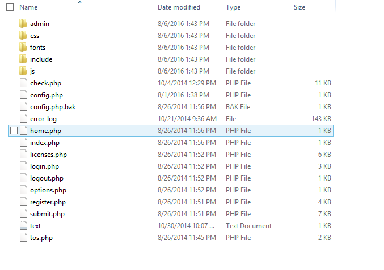Tick the select-all checkbox beside Name
The height and width of the screenshot is (270, 384).
[x=10, y=7]
